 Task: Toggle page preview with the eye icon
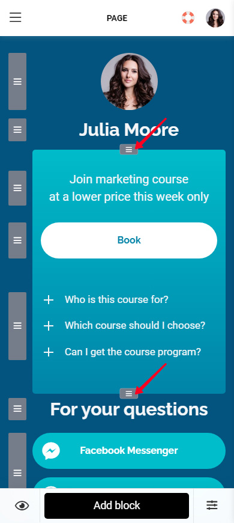pos(22,506)
